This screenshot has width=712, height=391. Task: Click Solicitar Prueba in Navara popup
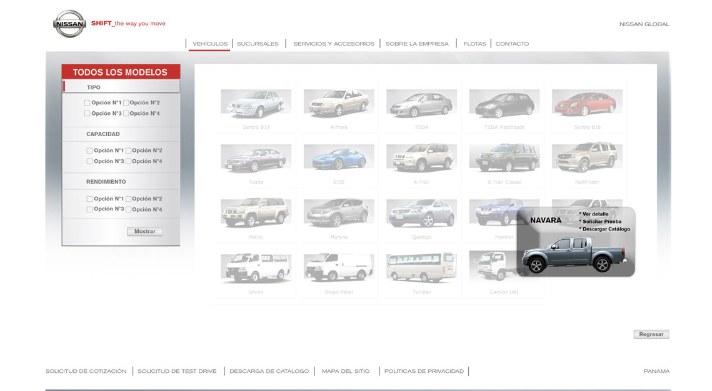click(x=601, y=222)
